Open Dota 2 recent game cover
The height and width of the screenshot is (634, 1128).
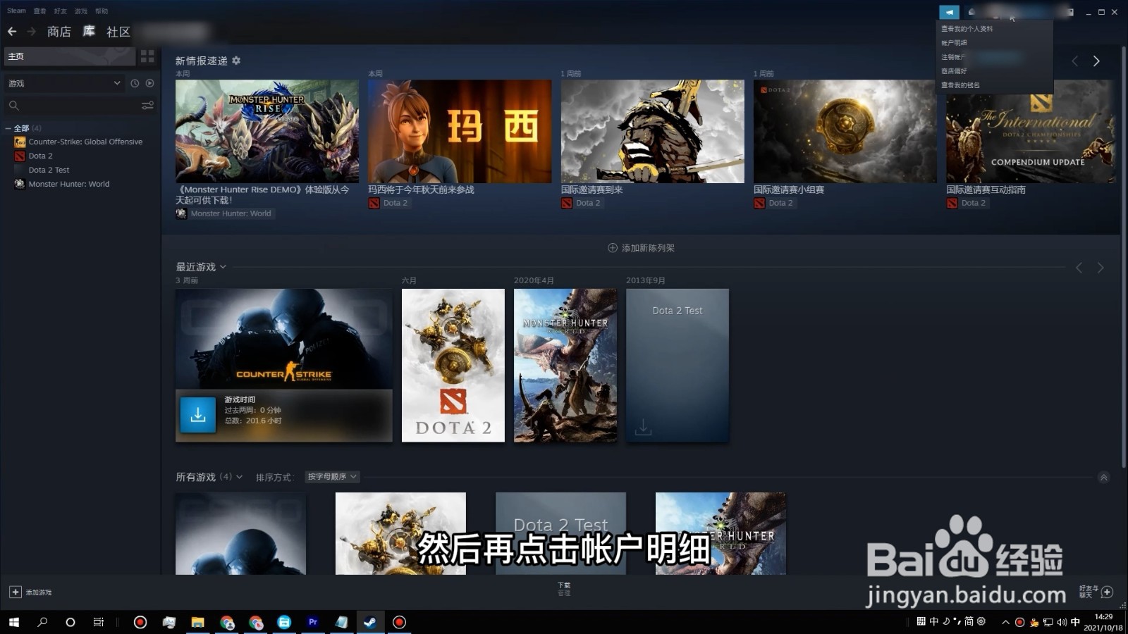pos(453,366)
